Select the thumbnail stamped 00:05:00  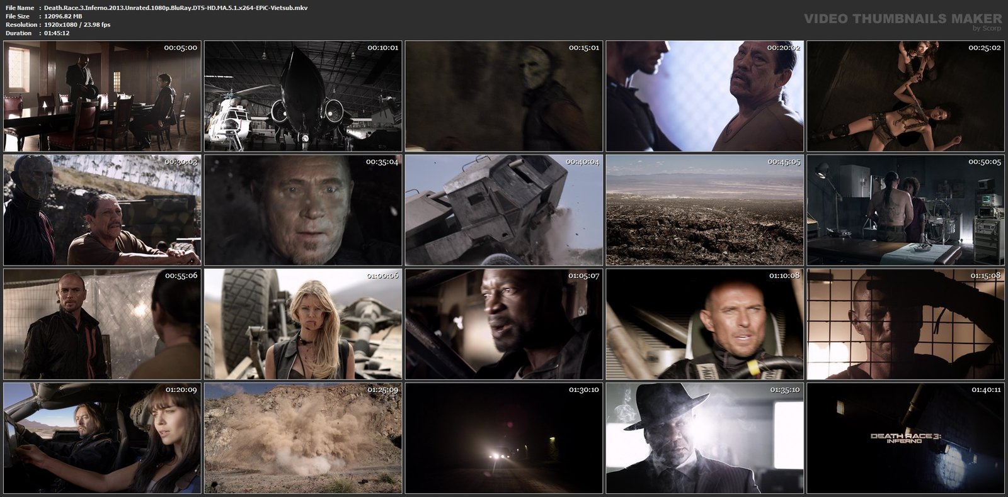(x=102, y=96)
